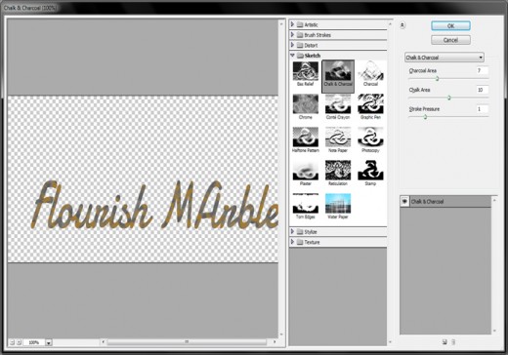Choose the Charcoal filter thumbnail
Viewport: 508px width, 355px height.
[x=370, y=71]
